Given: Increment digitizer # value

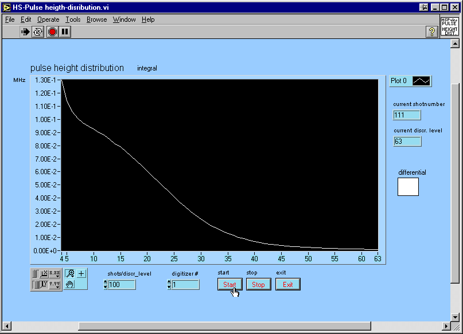Looking at the screenshot, I should (169, 282).
